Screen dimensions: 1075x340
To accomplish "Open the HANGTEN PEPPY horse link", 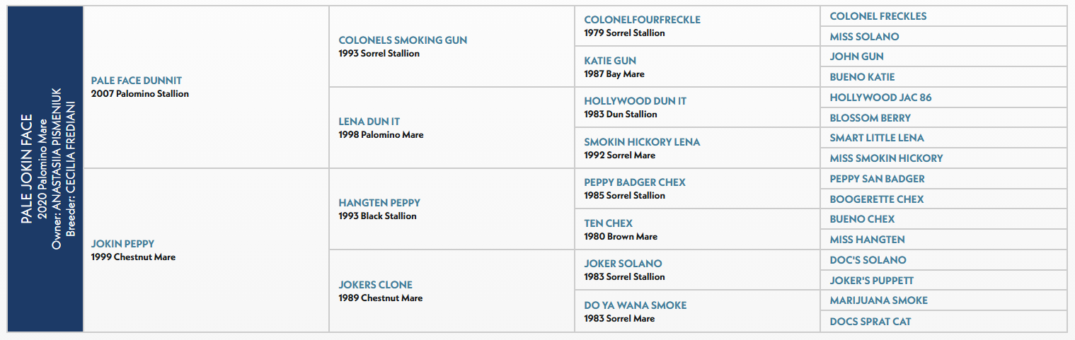I will pyautogui.click(x=379, y=203).
